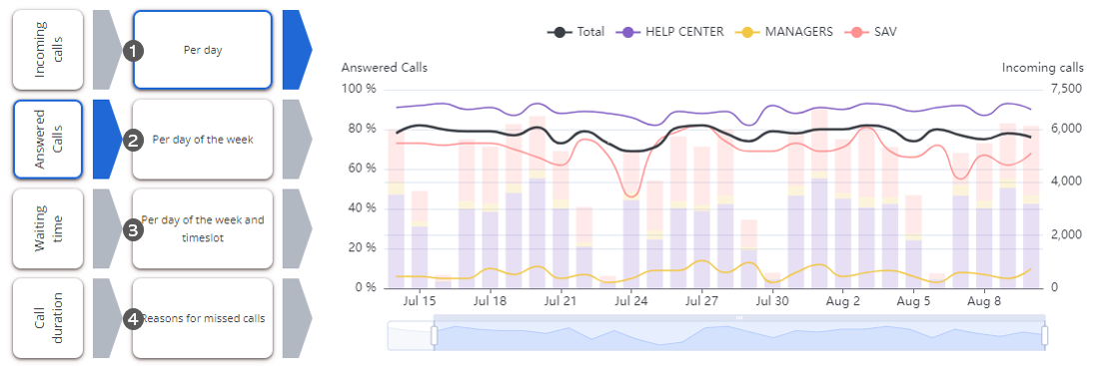Screen dimensions: 1097x366
Task: Hide the HELP CENTER legend series
Action: tap(669, 32)
